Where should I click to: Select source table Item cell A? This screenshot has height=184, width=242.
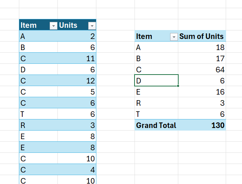38,36
